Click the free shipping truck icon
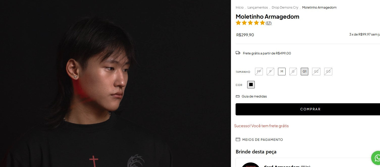 pyautogui.click(x=238, y=53)
